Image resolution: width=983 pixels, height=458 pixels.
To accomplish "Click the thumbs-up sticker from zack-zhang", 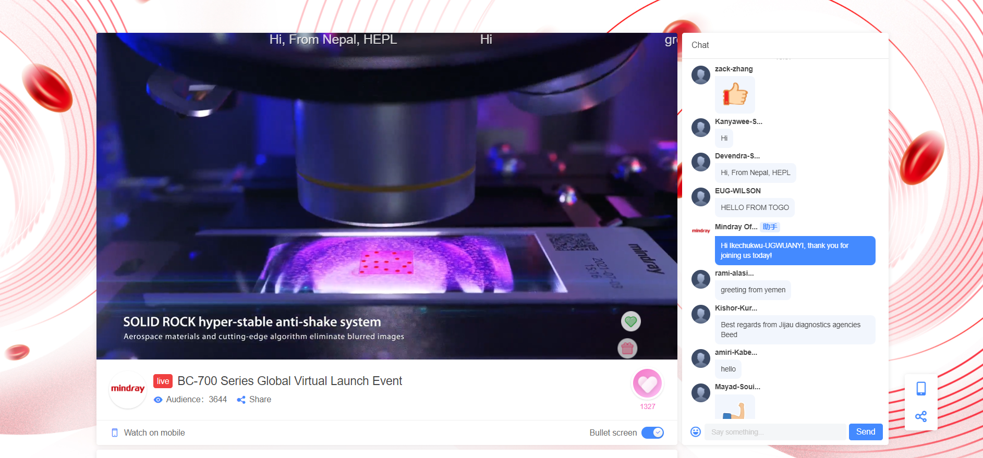I will (735, 95).
